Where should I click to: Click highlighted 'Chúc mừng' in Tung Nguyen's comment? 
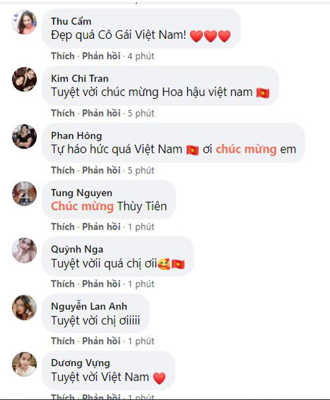click(82, 206)
